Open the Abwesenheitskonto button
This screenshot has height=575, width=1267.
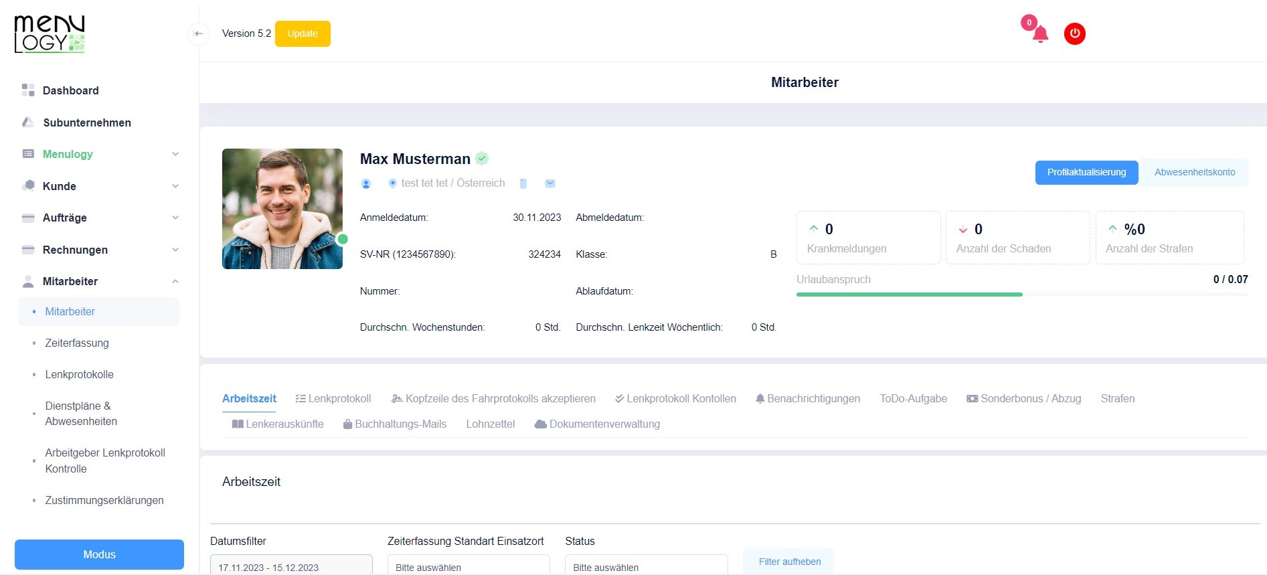1195,172
